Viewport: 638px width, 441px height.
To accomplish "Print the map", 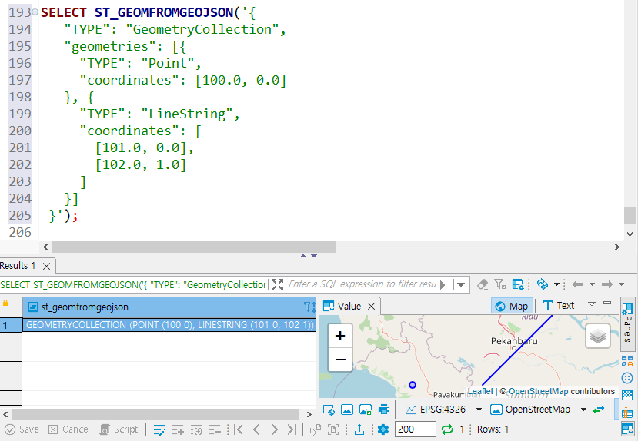I will [x=384, y=409].
